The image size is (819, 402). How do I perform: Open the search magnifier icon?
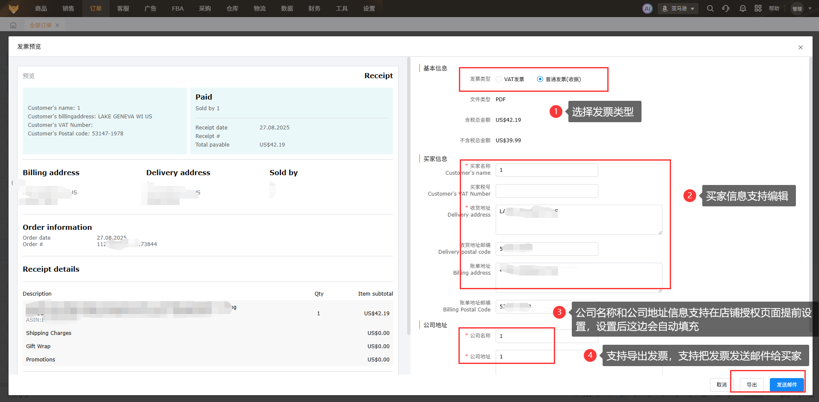click(710, 9)
